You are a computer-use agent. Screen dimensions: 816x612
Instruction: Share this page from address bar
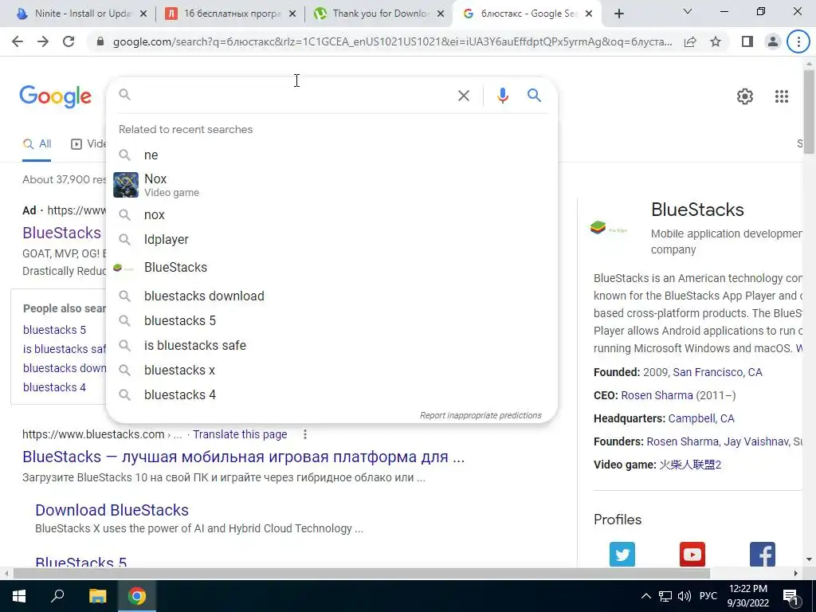690,41
